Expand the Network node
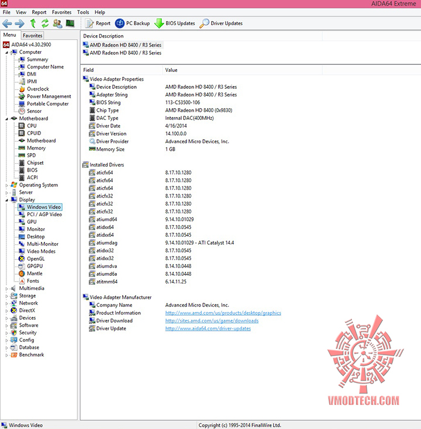The width and height of the screenshot is (421, 429). [7, 303]
